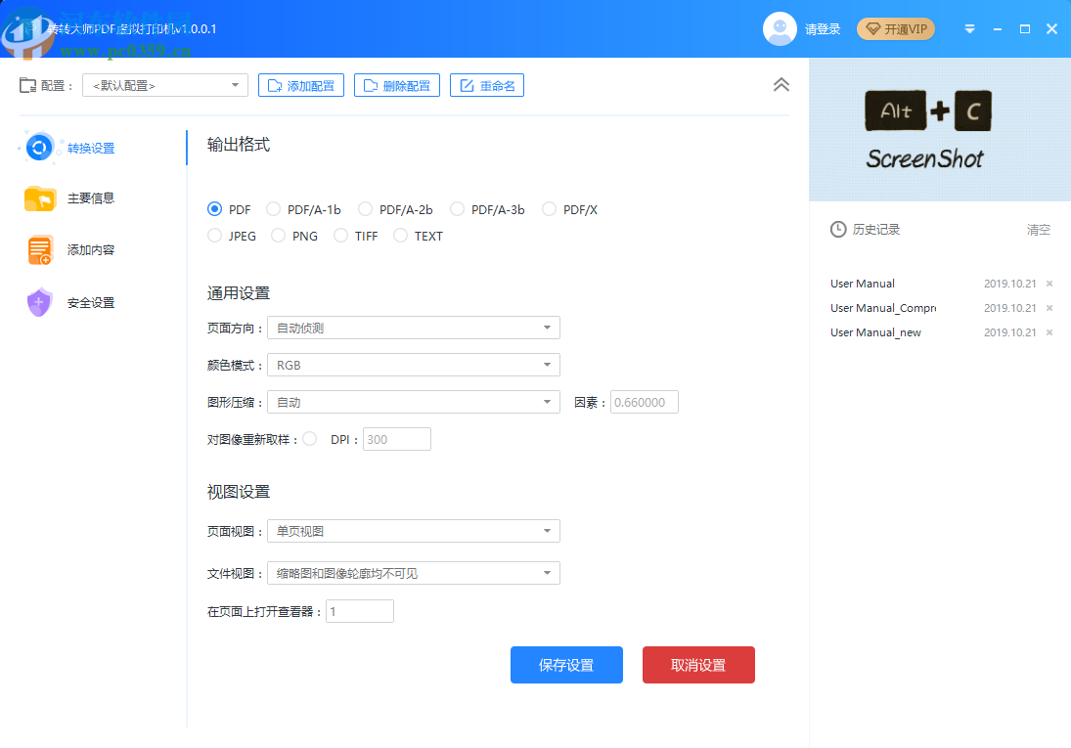The height and width of the screenshot is (748, 1071).
Task: Select the 安全设置 shield icon
Action: pyautogui.click(x=38, y=302)
